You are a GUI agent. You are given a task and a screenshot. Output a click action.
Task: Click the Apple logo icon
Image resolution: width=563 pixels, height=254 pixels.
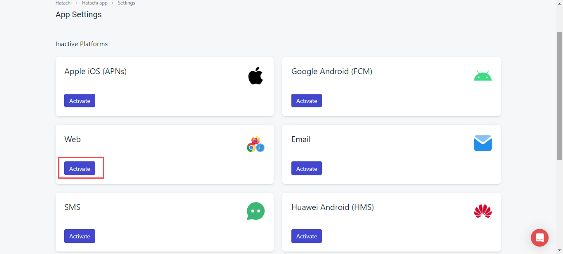(x=256, y=76)
